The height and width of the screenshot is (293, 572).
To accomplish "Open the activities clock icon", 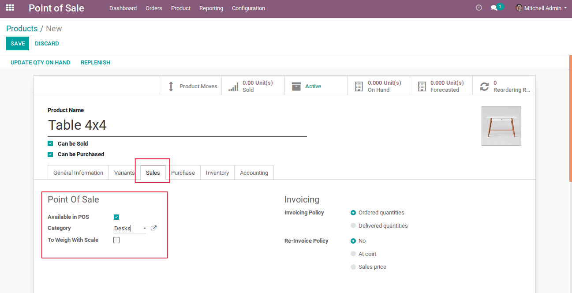I will tap(479, 8).
